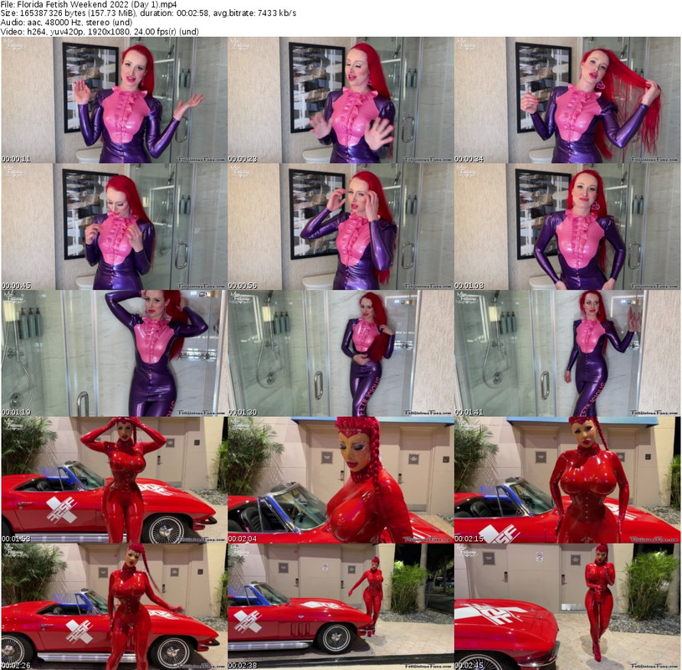Open the frame marked 00:02:26
Screen dimensions: 682x670
(x=114, y=606)
